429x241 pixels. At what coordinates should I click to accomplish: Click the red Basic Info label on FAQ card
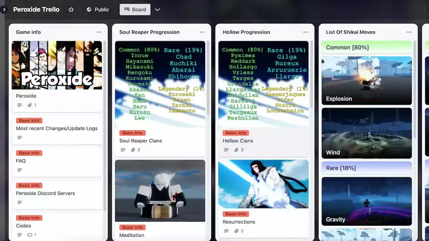click(29, 153)
